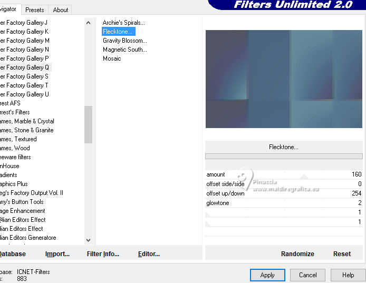
Task: Choose the Magnetic South filter
Action: (125, 50)
